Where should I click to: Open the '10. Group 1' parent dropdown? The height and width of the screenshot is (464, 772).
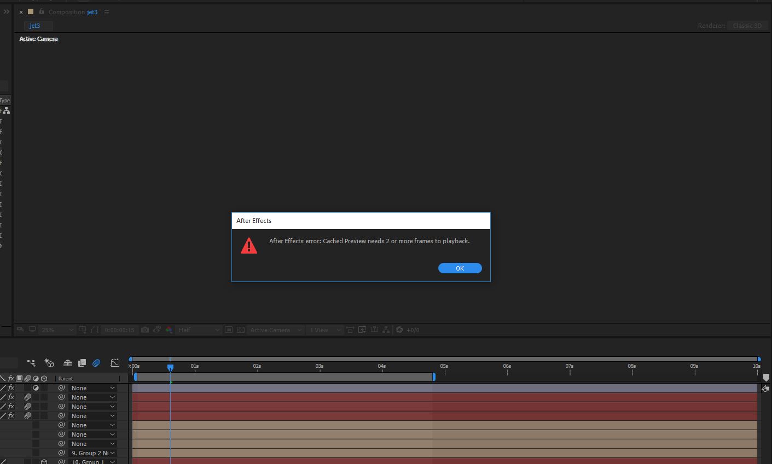click(x=93, y=462)
